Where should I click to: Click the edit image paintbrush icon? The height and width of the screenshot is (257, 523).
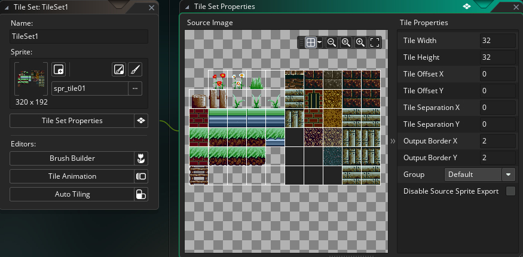pyautogui.click(x=135, y=69)
